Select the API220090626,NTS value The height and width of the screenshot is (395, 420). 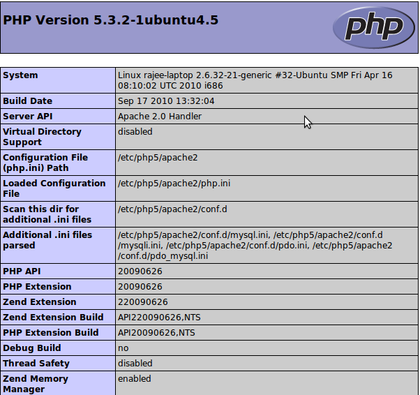[159, 318]
